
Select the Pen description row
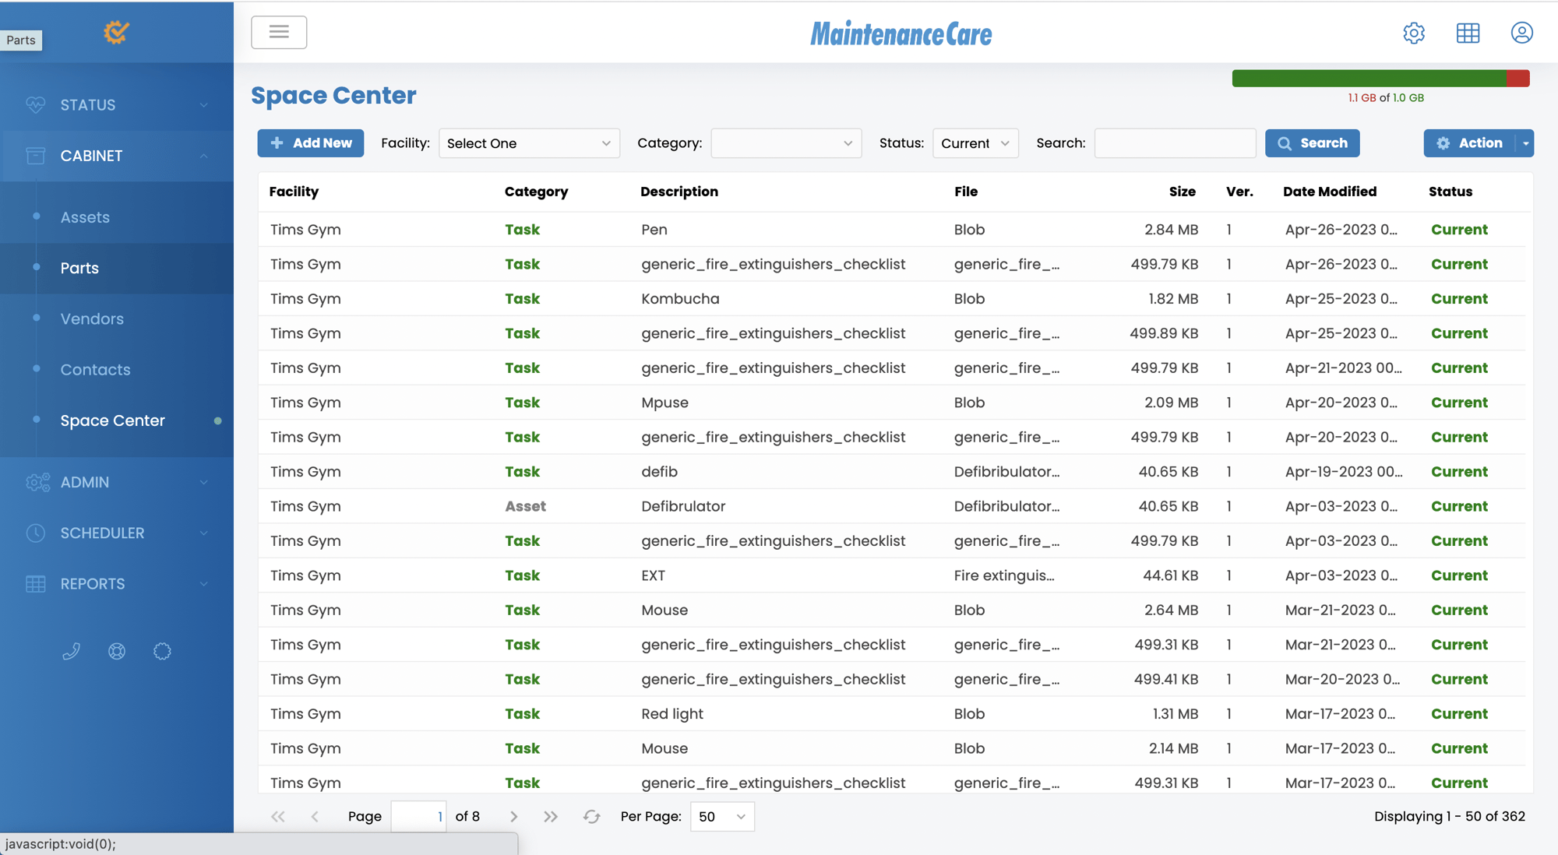tap(892, 230)
